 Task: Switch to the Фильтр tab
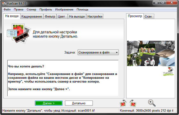50,17
